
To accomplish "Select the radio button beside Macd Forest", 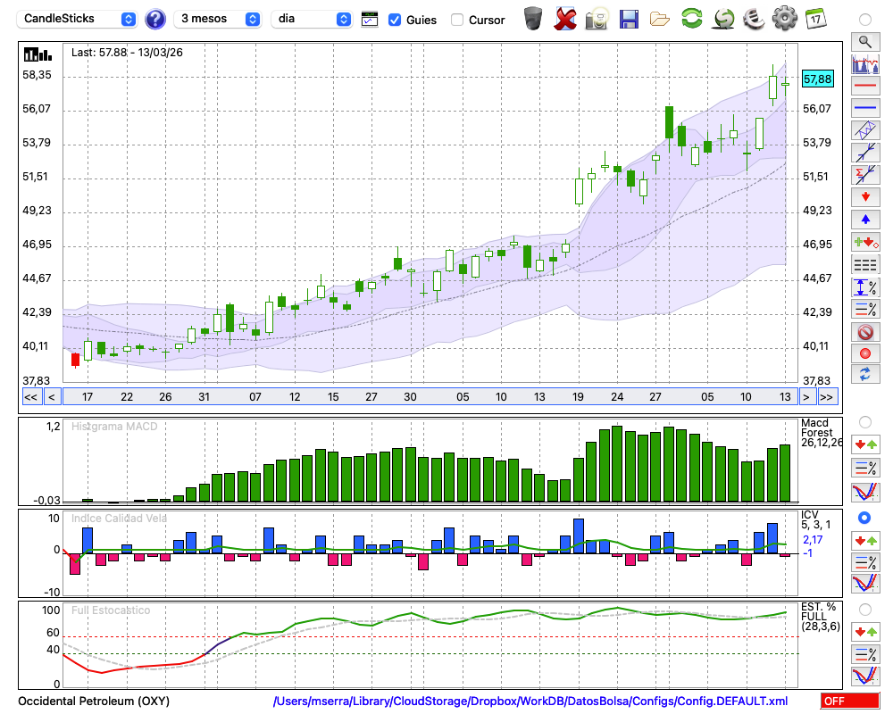I will point(864,421).
